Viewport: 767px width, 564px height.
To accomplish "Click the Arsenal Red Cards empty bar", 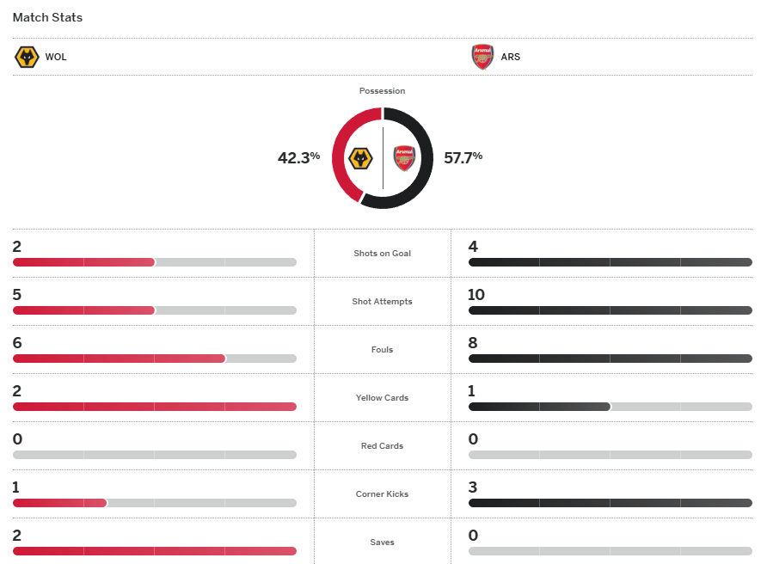I will [x=610, y=455].
